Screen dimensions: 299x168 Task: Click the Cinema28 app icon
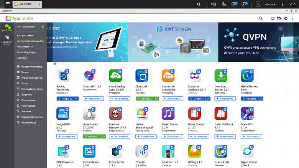pos(89,76)
